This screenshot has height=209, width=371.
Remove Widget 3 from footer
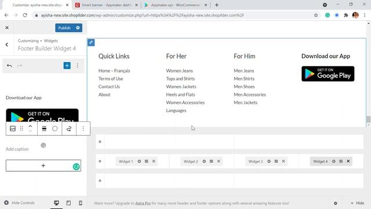click(x=283, y=161)
